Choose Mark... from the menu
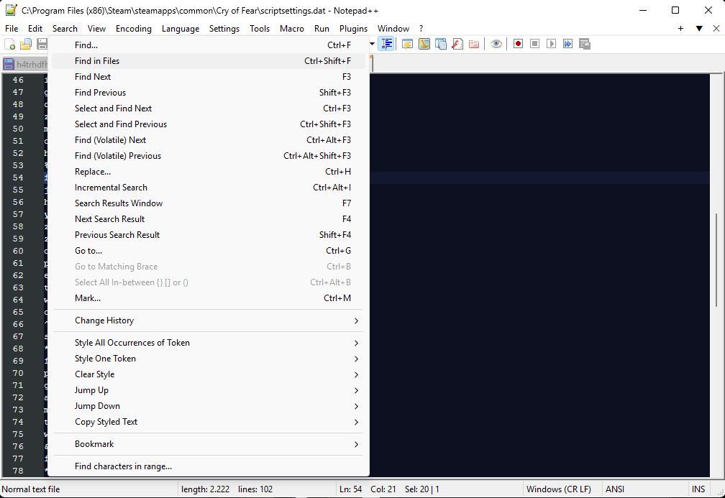This screenshot has width=725, height=498. [x=209, y=298]
